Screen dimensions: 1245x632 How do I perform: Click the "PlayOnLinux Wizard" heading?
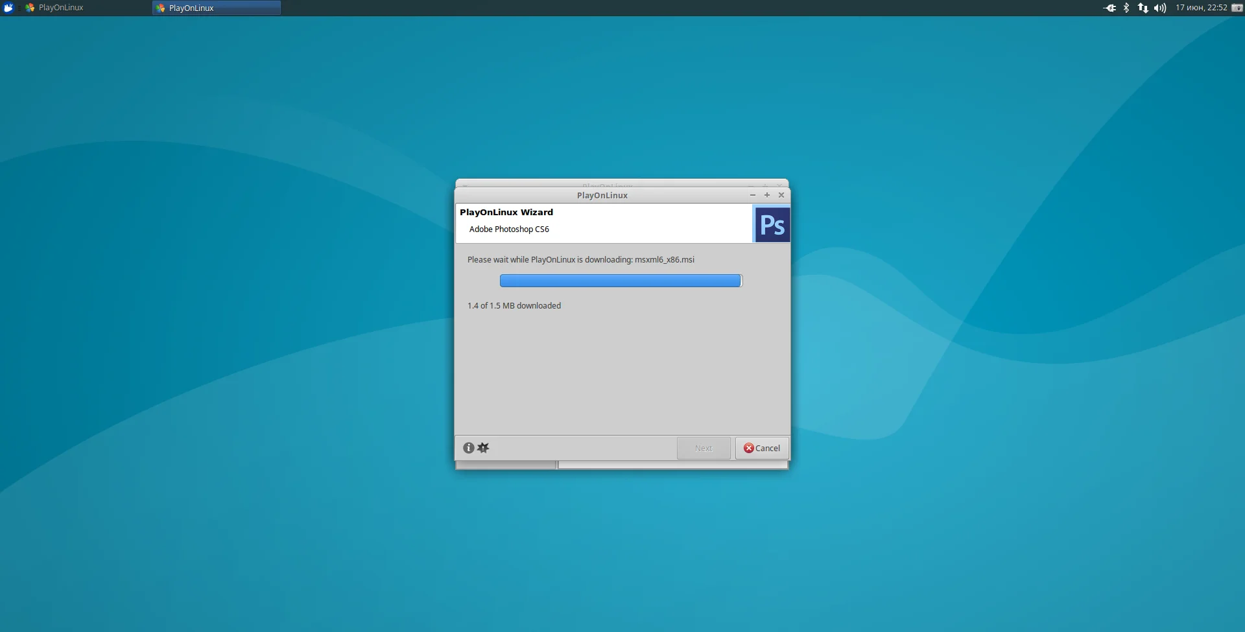point(506,212)
